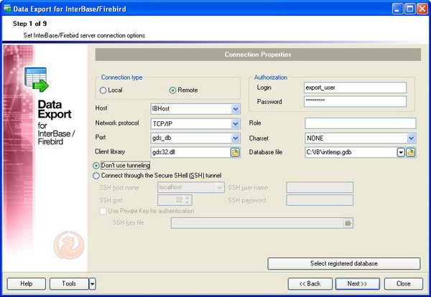Viewport: 431px width, 297px height.
Task: Click the Tools button
Action: pyautogui.click(x=69, y=284)
